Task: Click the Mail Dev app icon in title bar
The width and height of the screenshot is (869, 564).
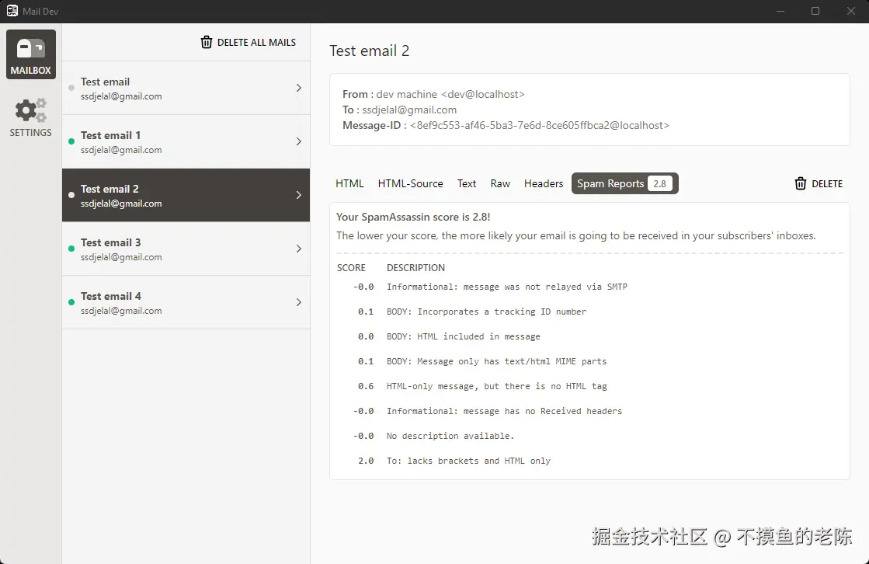Action: tap(12, 11)
